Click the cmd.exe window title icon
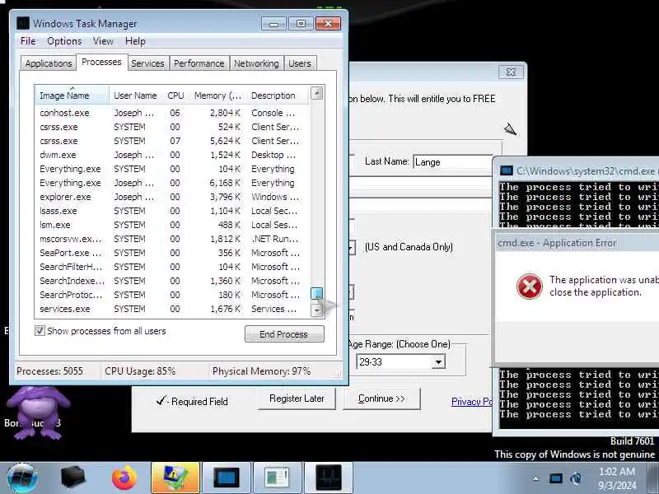This screenshot has width=659, height=494. tap(506, 171)
